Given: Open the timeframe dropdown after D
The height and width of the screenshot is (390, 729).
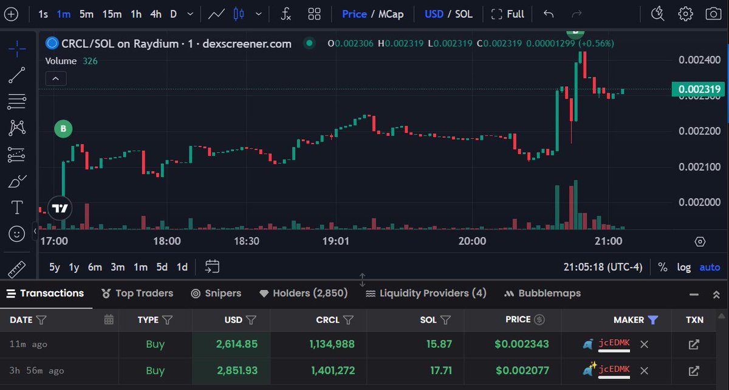Looking at the screenshot, I should click(191, 14).
